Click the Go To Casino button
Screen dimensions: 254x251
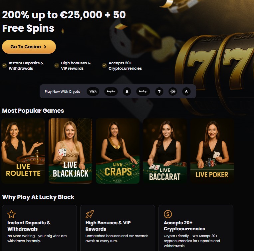tap(29, 47)
